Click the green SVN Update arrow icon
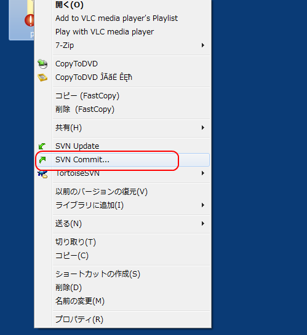Screen dimensions: 307x335 pos(42,146)
